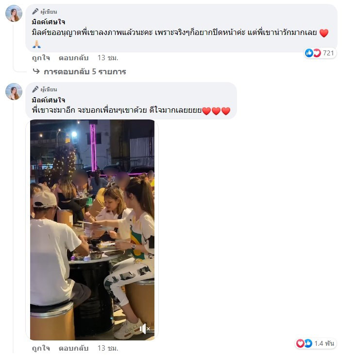Reply to first comment via ตอบกลับ
Viewport: 356px width, 355px height.
pos(73,58)
